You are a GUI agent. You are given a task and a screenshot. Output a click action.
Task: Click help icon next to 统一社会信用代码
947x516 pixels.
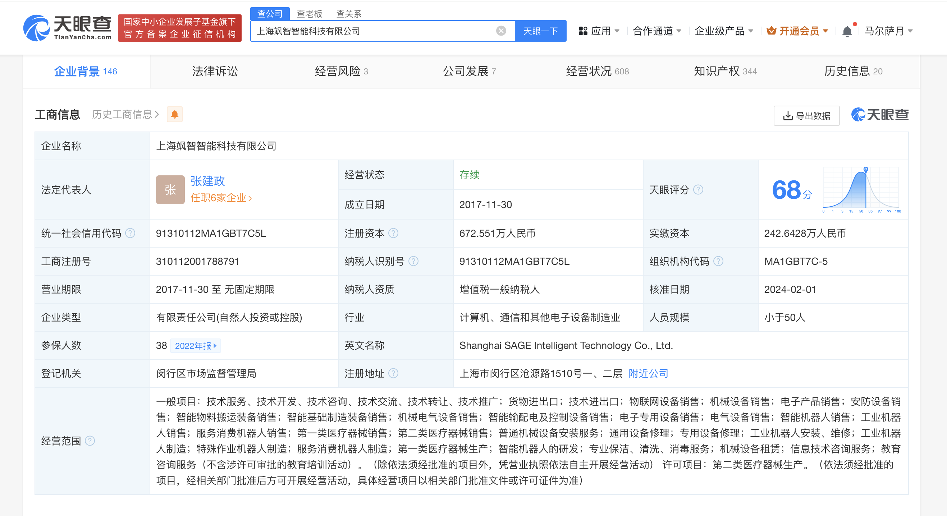130,233
